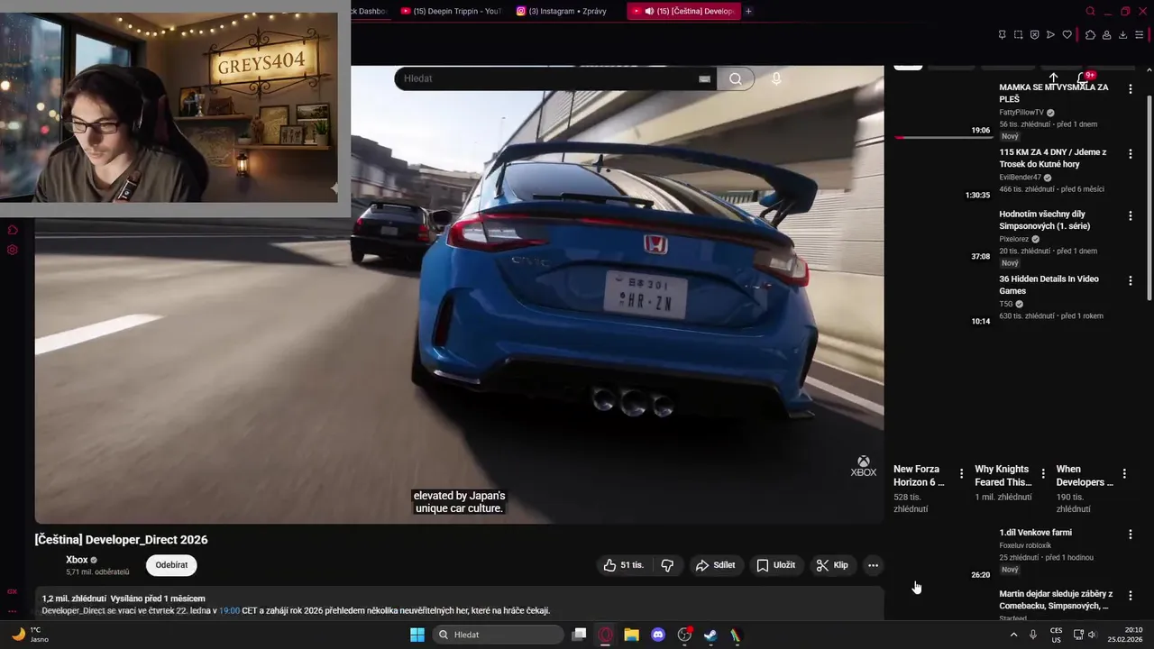Save video with the Uložit button
The height and width of the screenshot is (649, 1154).
776,565
